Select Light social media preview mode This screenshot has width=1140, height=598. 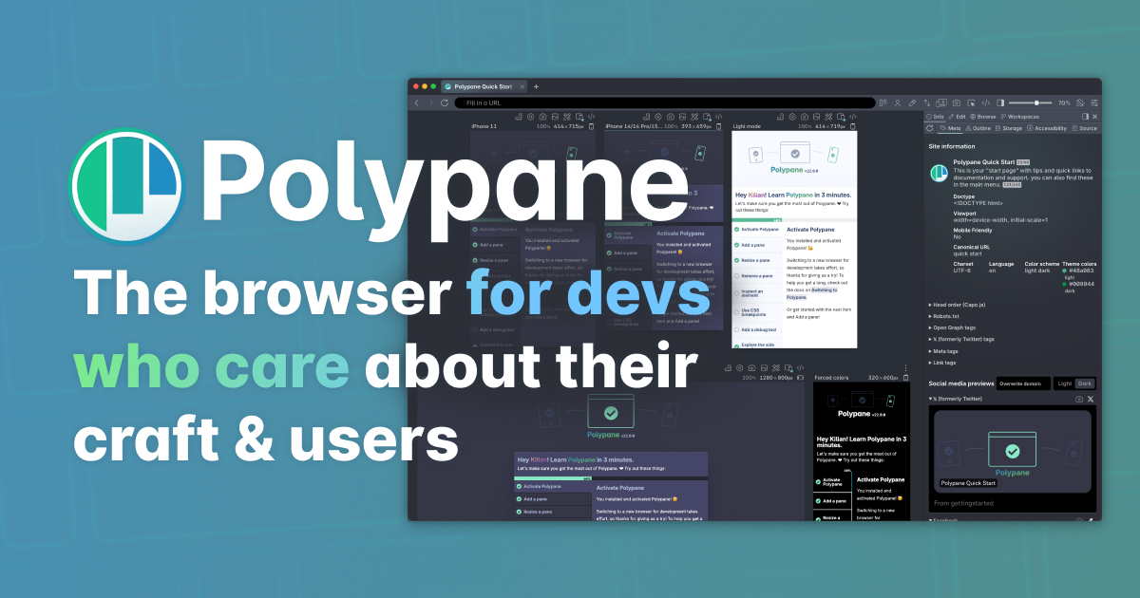1064,383
